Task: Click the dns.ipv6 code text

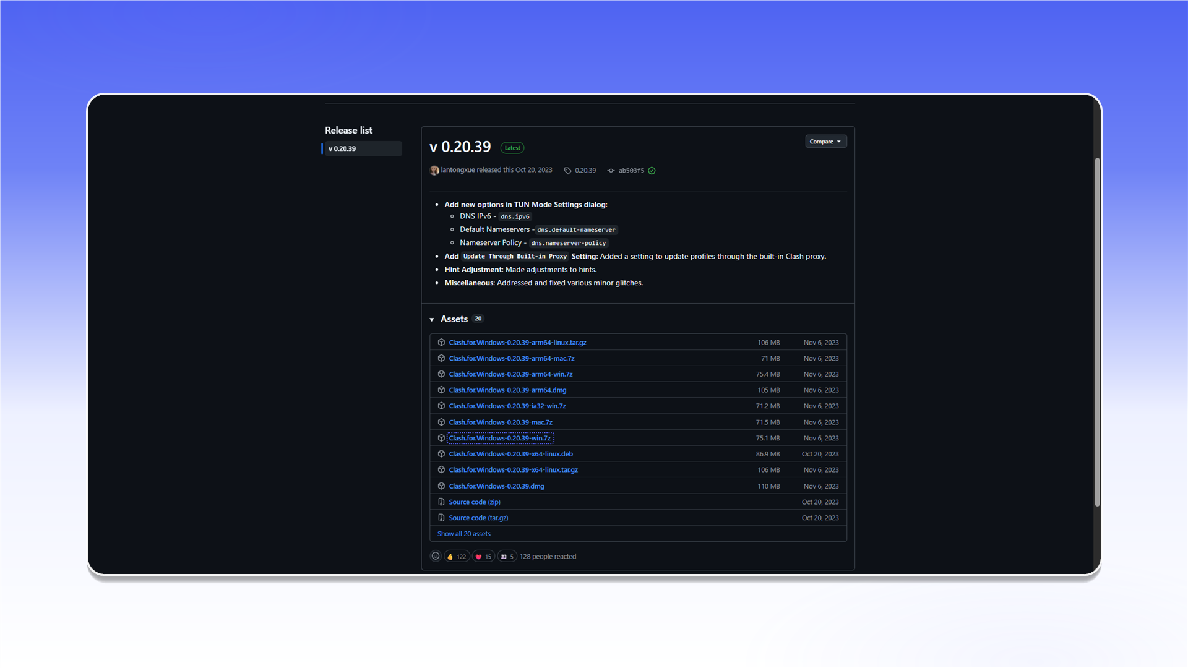Action: coord(515,217)
